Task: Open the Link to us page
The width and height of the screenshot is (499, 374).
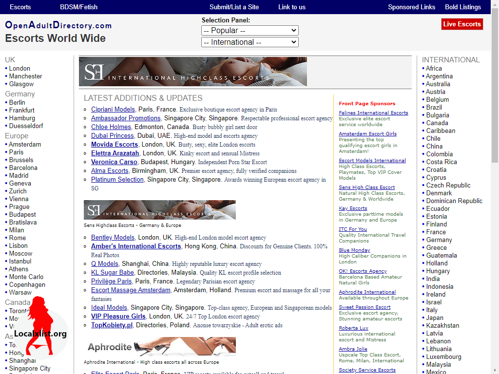Action: coord(292,7)
